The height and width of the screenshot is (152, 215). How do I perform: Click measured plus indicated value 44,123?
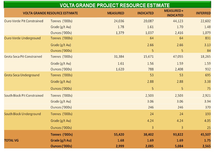tap(178, 21)
